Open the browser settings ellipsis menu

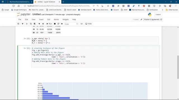point(176,6)
